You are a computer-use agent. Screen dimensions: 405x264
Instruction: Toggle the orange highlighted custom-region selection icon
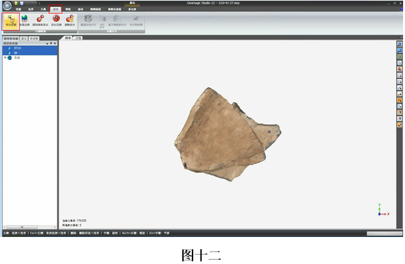[399, 100]
